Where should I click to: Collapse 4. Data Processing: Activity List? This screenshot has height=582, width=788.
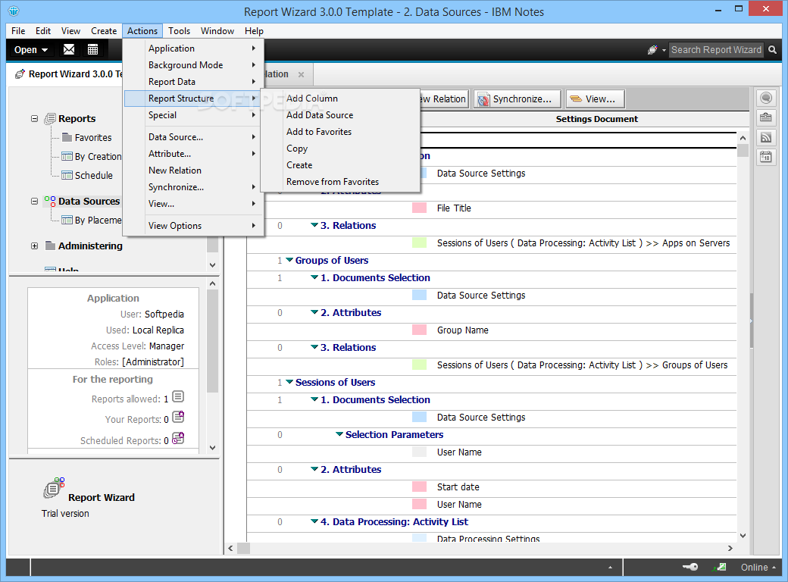click(314, 521)
